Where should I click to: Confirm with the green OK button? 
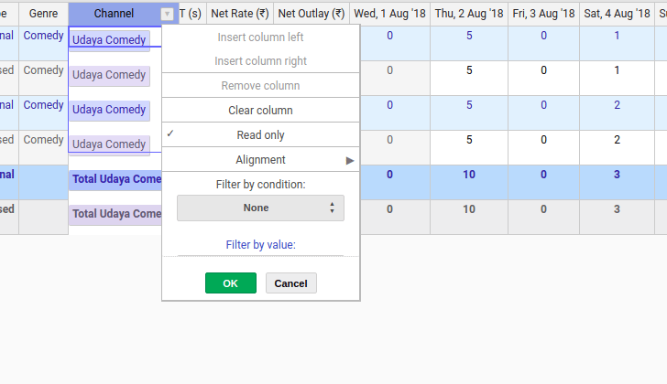click(x=231, y=283)
